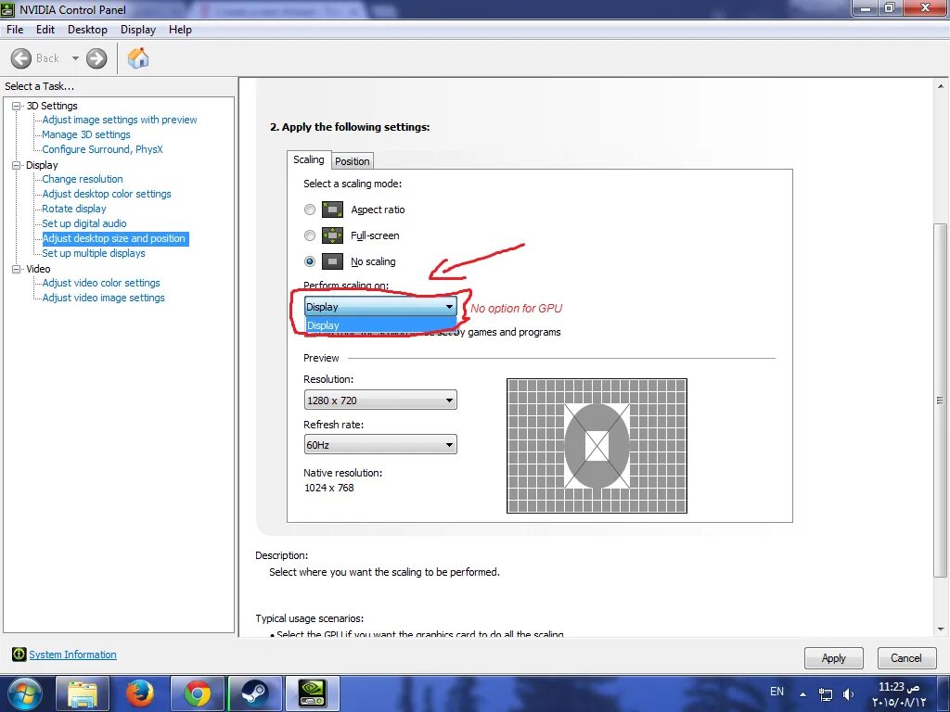Open the System Information link

point(72,655)
